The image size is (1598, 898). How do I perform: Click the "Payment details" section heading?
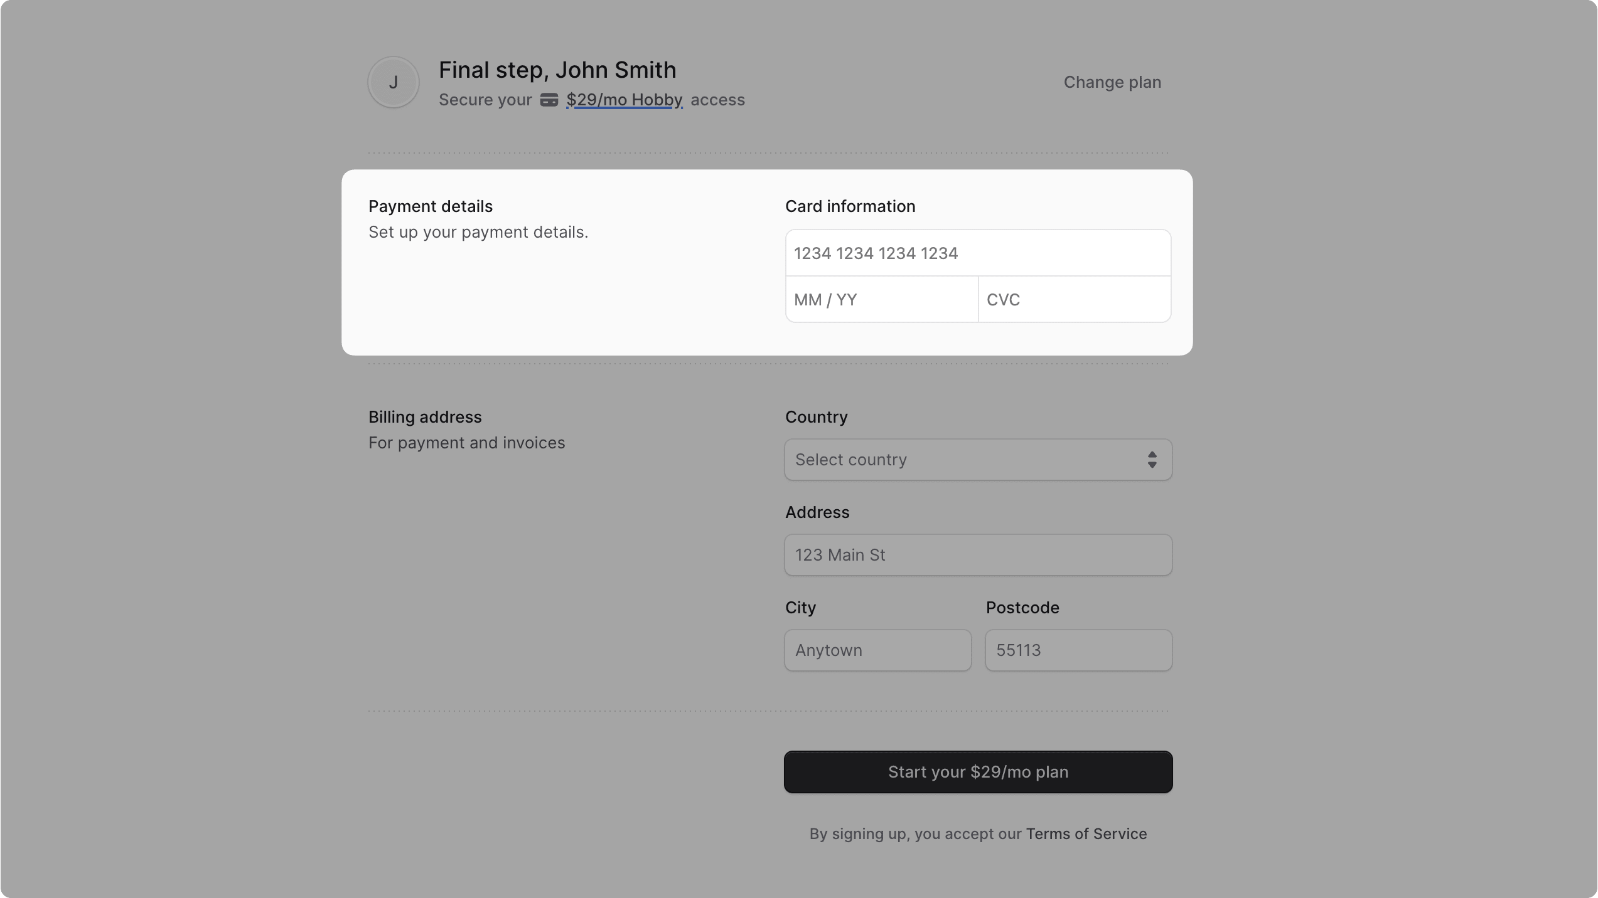coord(430,206)
